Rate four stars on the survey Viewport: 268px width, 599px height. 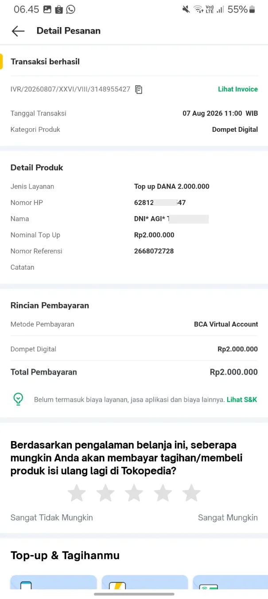pyautogui.click(x=163, y=493)
